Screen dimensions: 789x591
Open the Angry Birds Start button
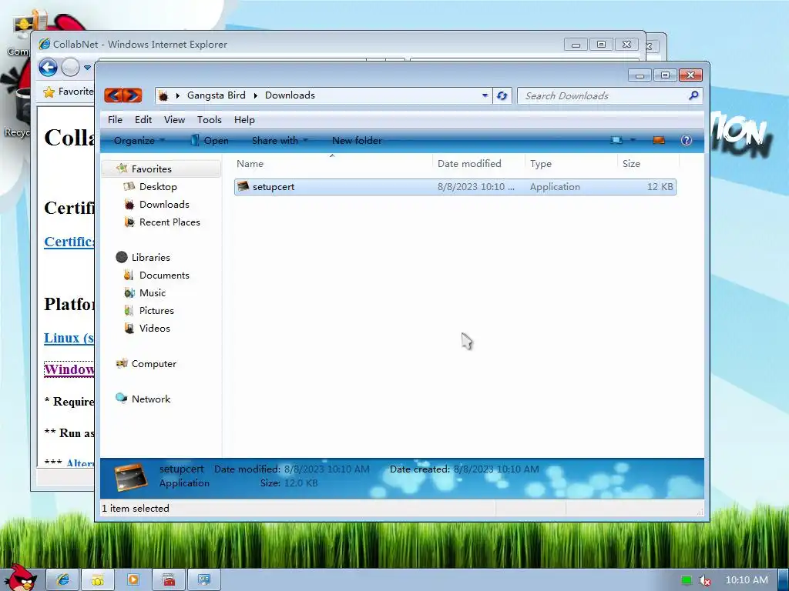tap(20, 577)
